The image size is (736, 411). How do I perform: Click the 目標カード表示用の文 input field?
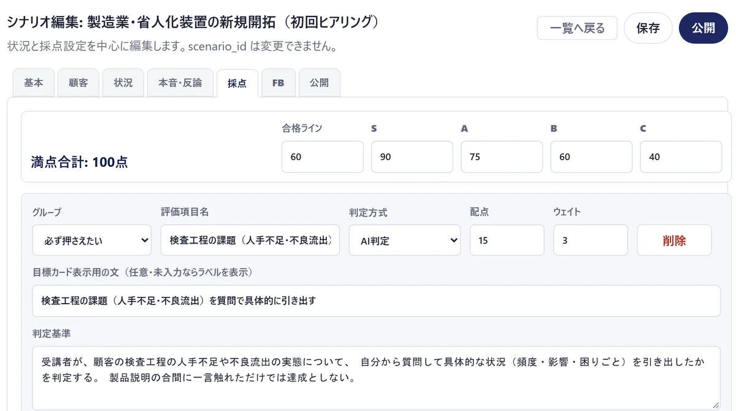click(x=377, y=301)
